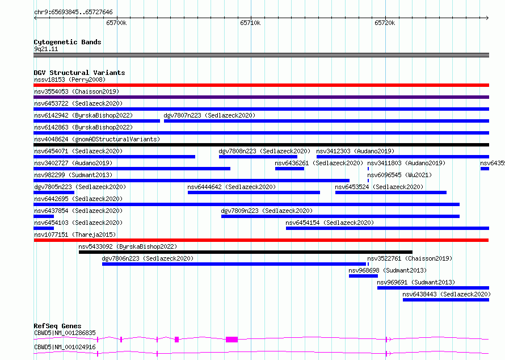Select nsv6142863 (ByrskaBishop2022) label
The height and width of the screenshot is (360, 505).
(x=83, y=127)
